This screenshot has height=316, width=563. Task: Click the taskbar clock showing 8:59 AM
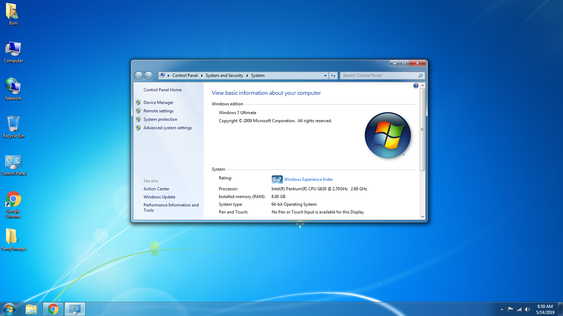tap(545, 309)
